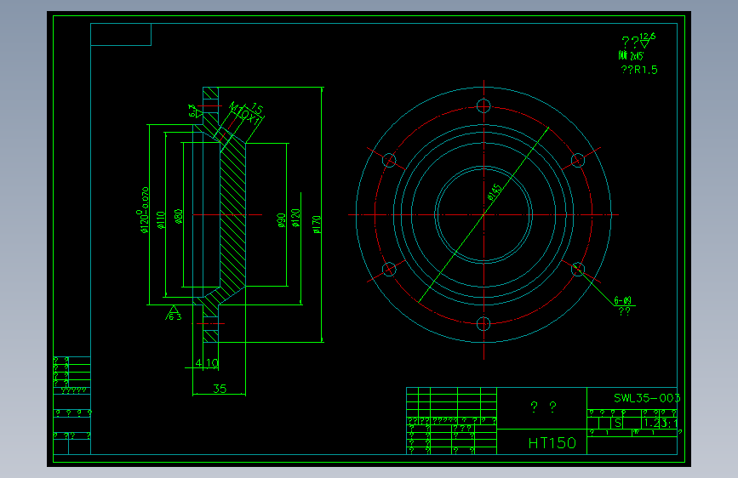The image size is (738, 478).
Task: Select the 10 dimension text below section view
Action: point(212,363)
